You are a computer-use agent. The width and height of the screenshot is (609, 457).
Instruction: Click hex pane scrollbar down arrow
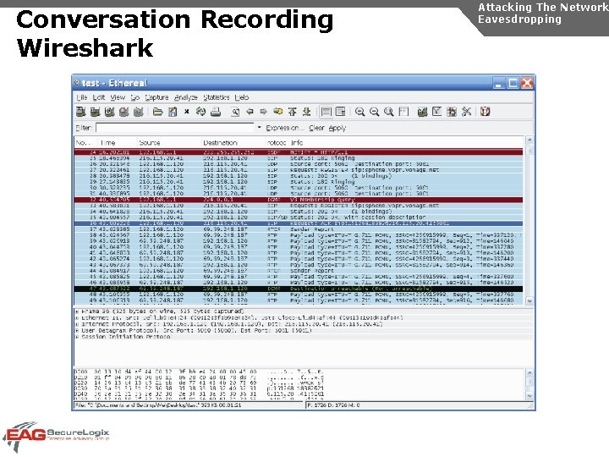pyautogui.click(x=529, y=396)
